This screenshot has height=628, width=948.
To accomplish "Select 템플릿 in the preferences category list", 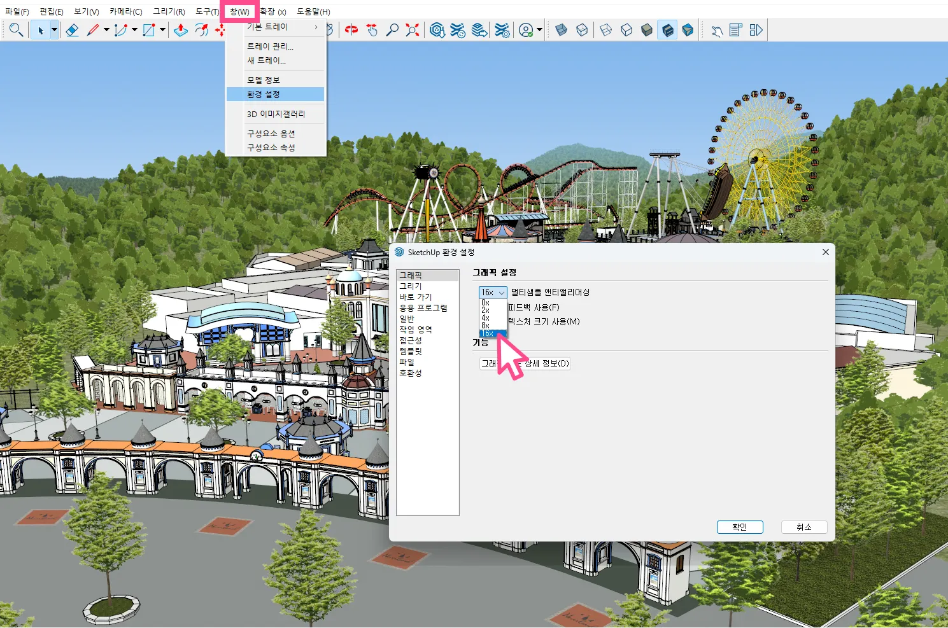I will [411, 351].
